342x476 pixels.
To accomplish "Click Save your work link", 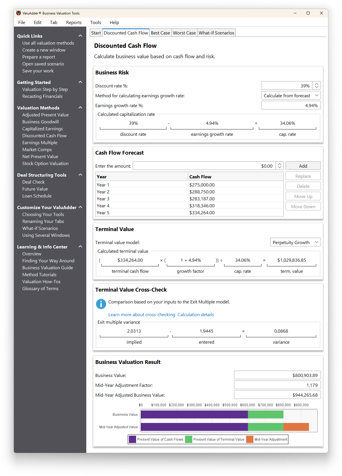I will click(38, 71).
